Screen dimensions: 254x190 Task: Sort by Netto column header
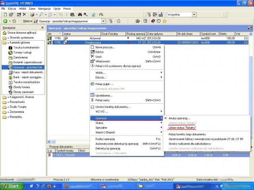coord(227,34)
